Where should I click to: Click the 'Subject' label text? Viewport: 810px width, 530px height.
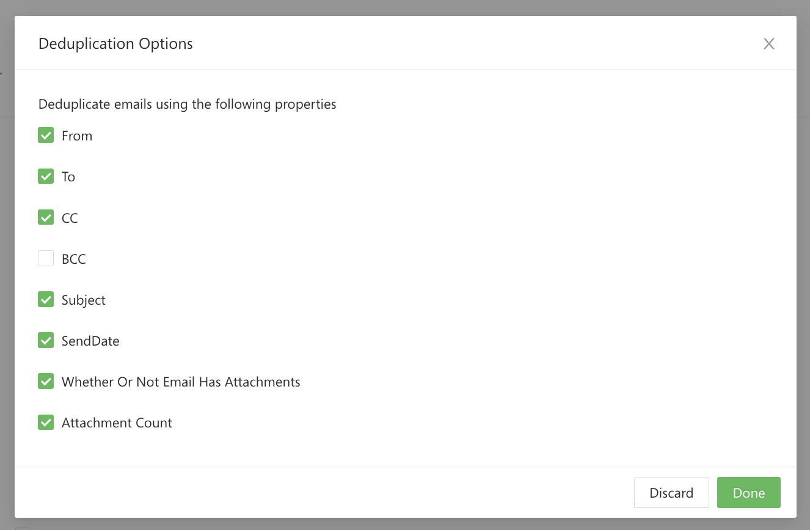84,300
